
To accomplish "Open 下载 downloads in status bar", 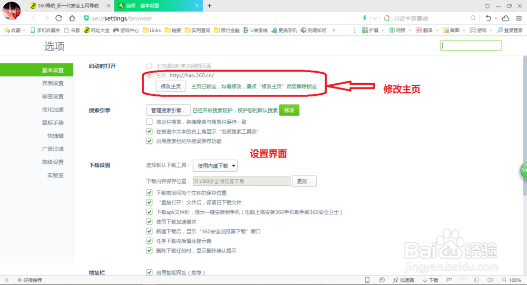I will pyautogui.click(x=431, y=280).
